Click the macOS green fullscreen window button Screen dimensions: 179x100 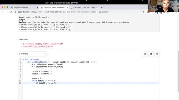pyautogui.click(x=7, y=7)
